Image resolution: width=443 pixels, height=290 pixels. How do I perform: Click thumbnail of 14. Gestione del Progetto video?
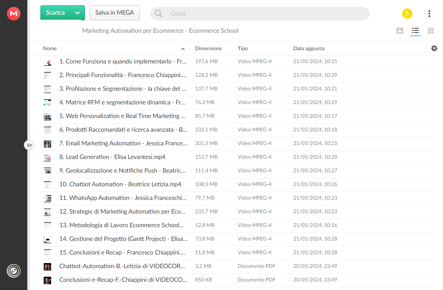click(47, 240)
